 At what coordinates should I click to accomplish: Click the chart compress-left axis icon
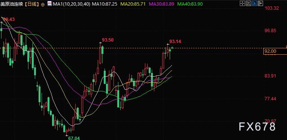[248, 3]
